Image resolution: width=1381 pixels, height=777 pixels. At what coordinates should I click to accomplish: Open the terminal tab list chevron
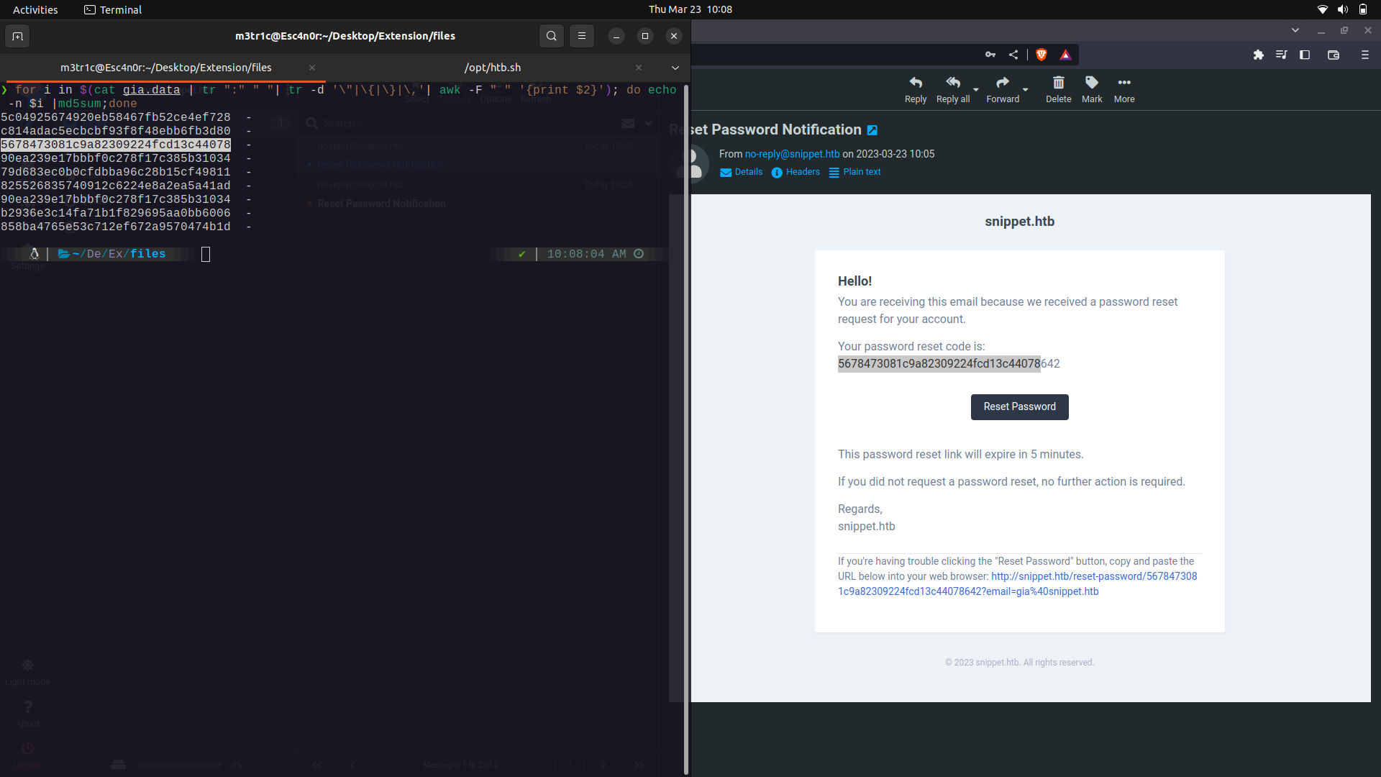675,67
